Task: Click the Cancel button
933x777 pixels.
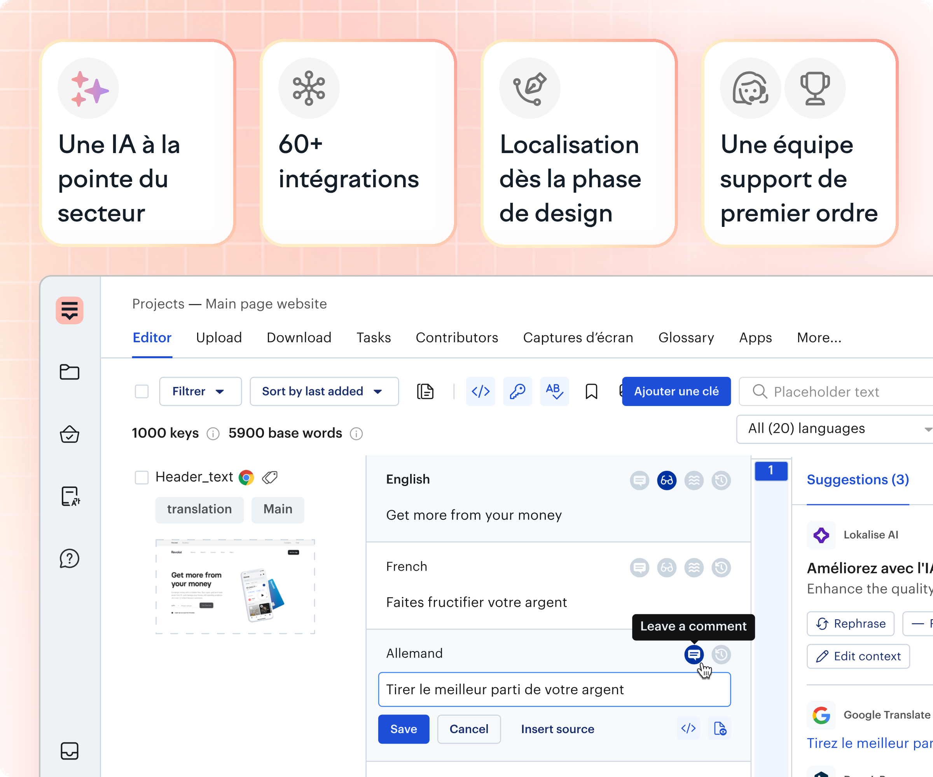Action: 469,728
